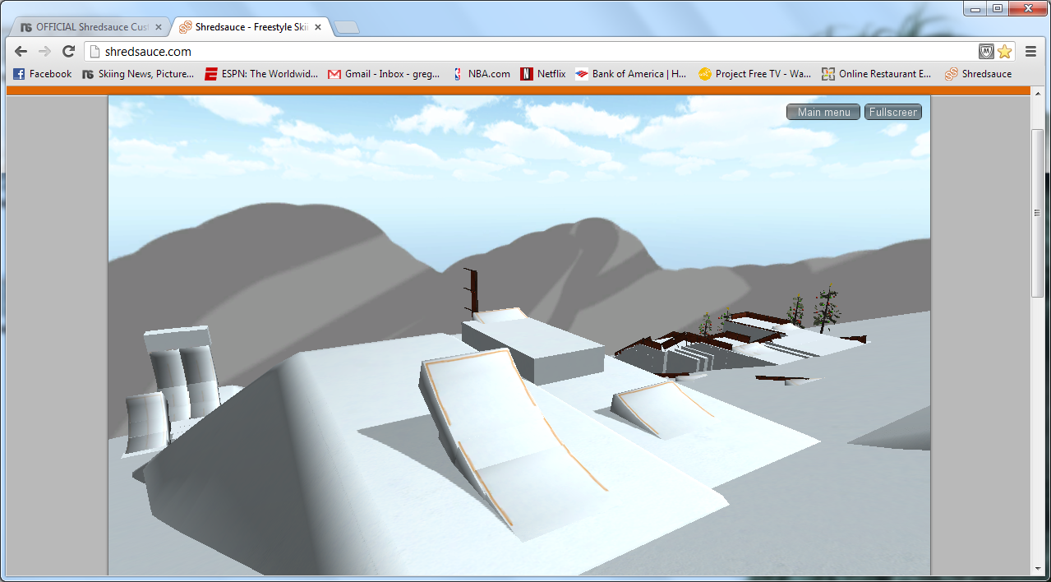Launch the NBA.com bookmark
Viewport: 1051px width, 582px height.
(481, 74)
